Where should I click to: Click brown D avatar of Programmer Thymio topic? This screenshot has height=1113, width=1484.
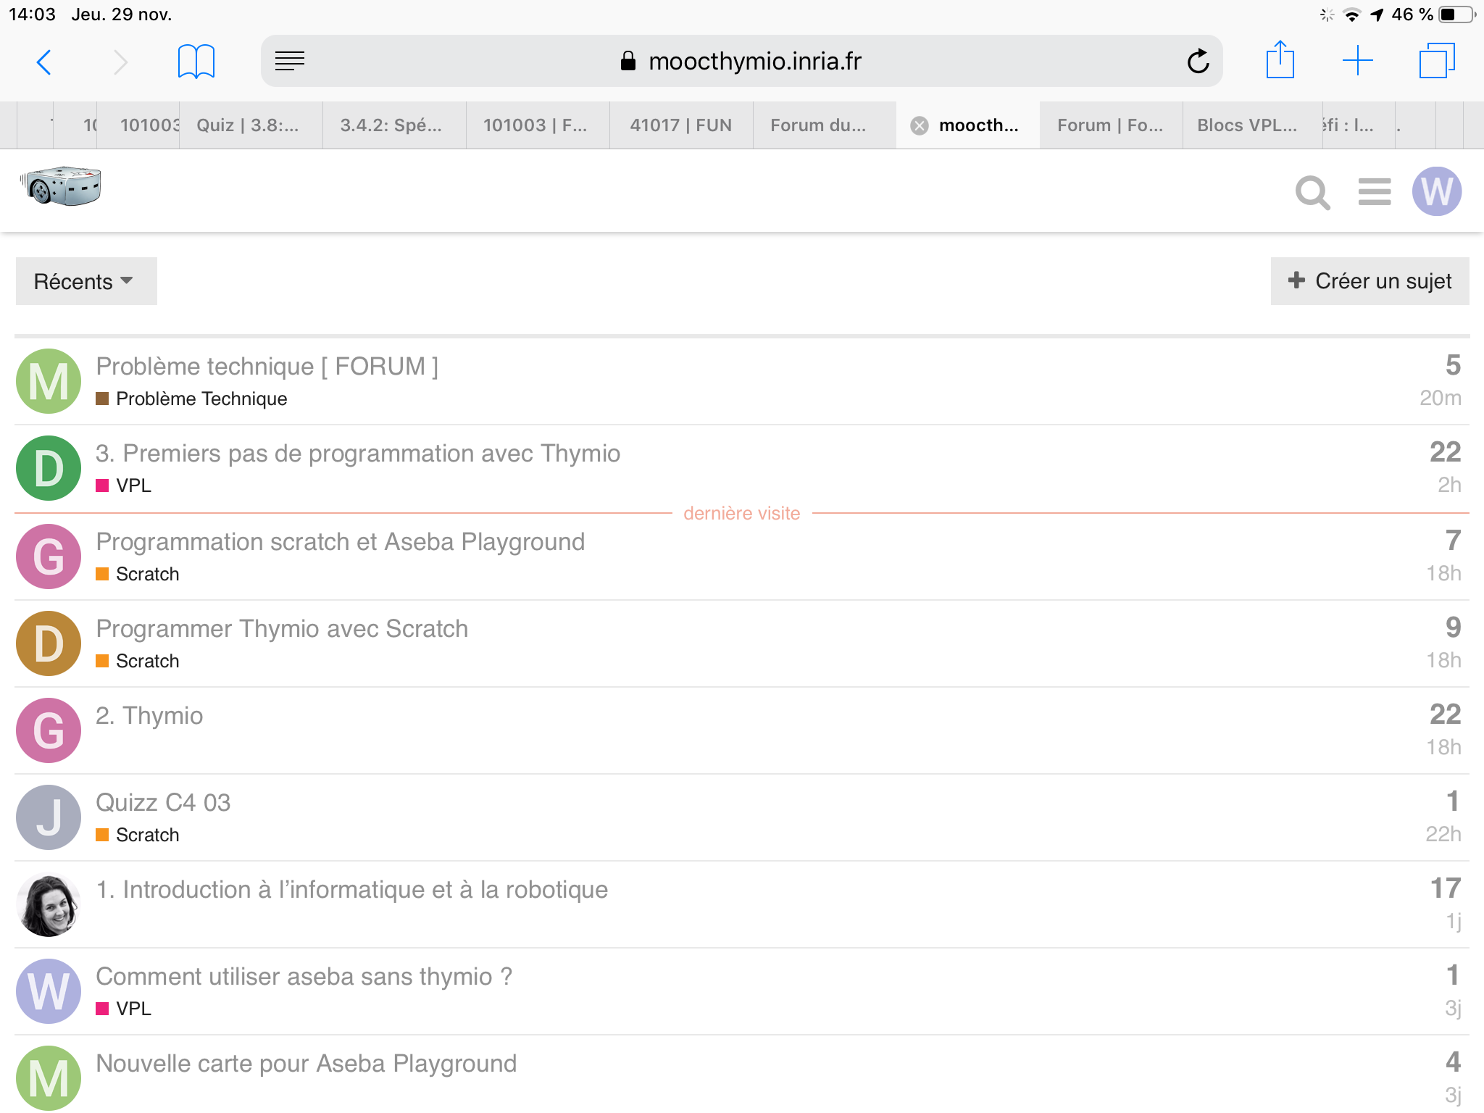coord(49,643)
